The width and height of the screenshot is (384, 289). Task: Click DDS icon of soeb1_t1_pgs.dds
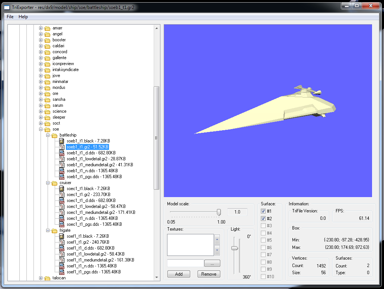(x=62, y=177)
